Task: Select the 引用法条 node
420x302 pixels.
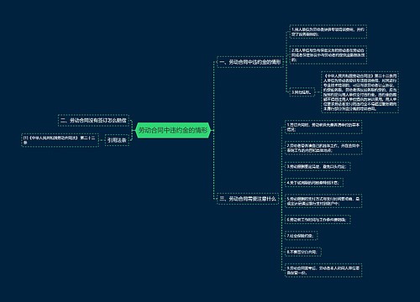Action: [117, 140]
